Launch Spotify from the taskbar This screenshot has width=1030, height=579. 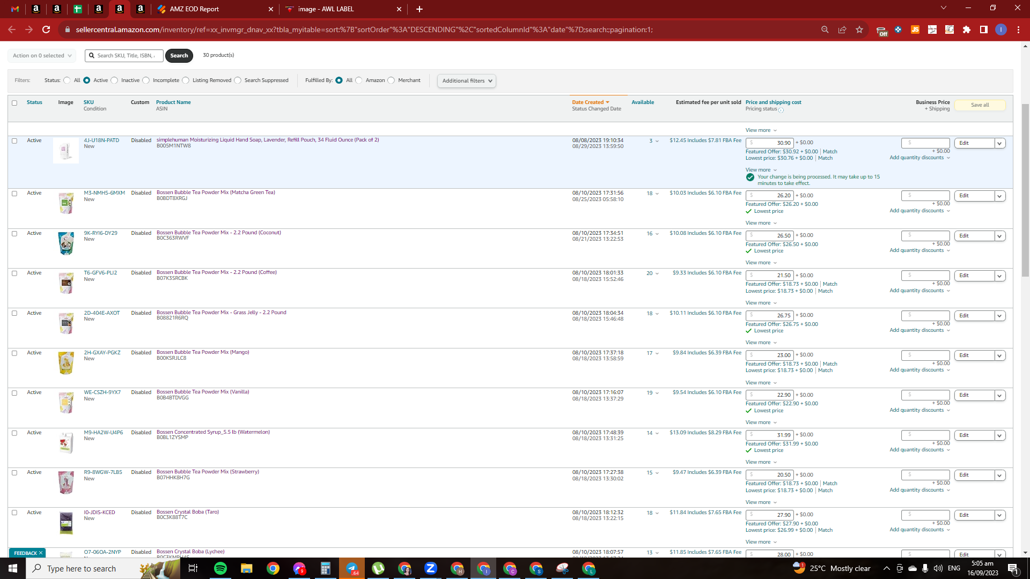[x=220, y=568]
